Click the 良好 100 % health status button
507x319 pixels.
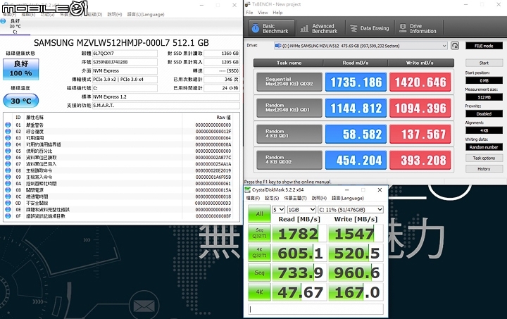pos(21,69)
